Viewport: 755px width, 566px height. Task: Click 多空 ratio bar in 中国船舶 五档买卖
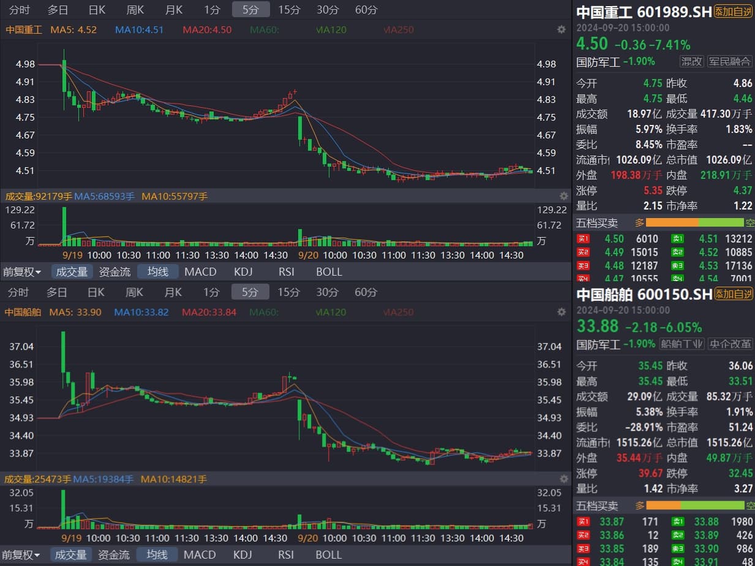coord(696,505)
